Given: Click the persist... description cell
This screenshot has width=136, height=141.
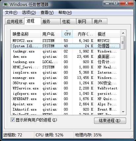Looking at the screenshot, I should coord(107,93).
